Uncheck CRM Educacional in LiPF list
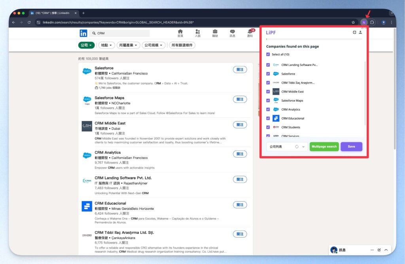Viewport: 405px width, 264px height. [268, 119]
